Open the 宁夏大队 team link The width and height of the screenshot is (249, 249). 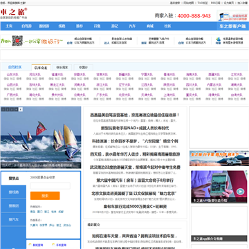pyautogui.click(x=147, y=75)
